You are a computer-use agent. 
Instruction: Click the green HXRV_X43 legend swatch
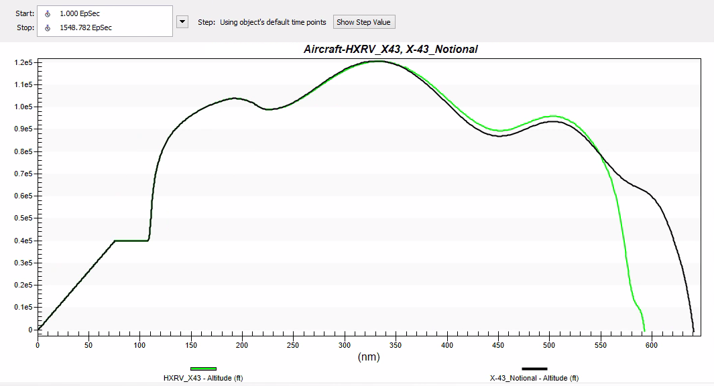(x=203, y=369)
